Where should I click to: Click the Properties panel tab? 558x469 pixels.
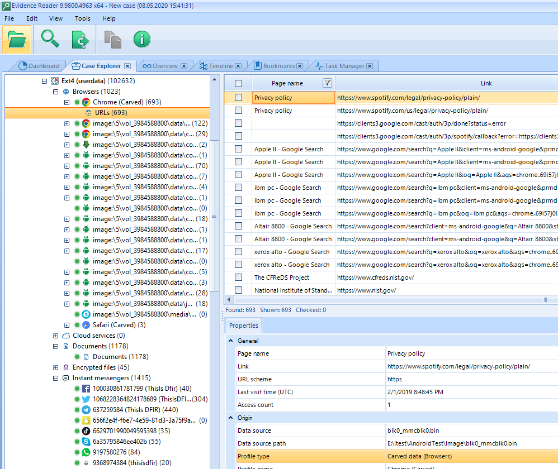coord(243,326)
